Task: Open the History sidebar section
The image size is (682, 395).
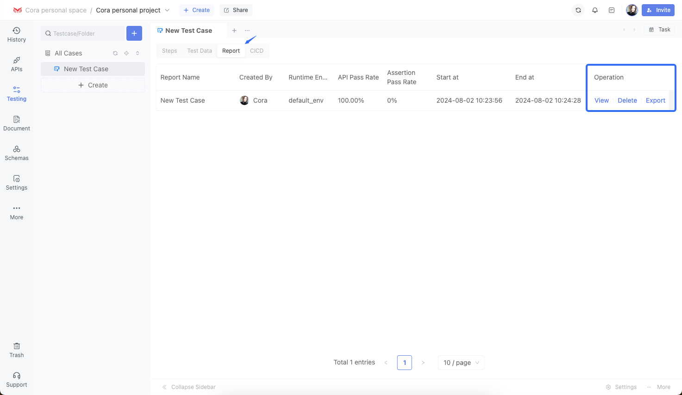Action: 17,35
